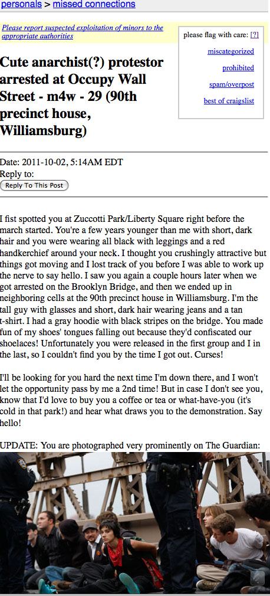
Task: Open the personals breadcrumb link
Action: coord(21,4)
